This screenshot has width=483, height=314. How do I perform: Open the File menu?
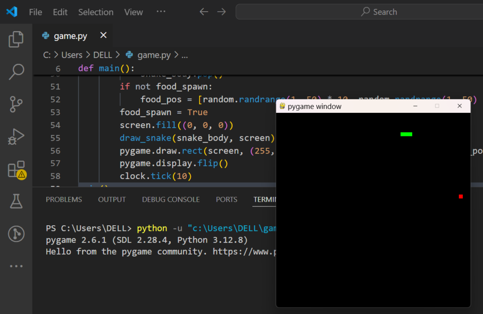tap(35, 12)
